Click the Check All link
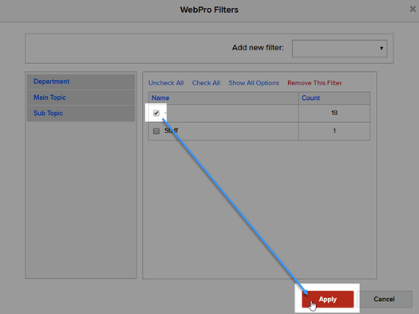Screen dimensions: 419x314 [206, 83]
